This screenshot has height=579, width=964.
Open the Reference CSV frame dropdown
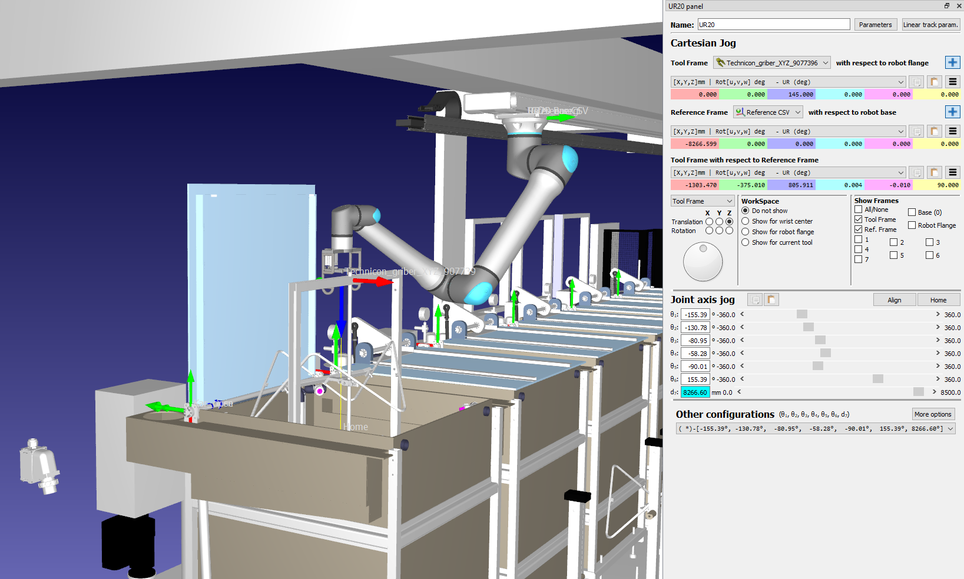coord(768,112)
